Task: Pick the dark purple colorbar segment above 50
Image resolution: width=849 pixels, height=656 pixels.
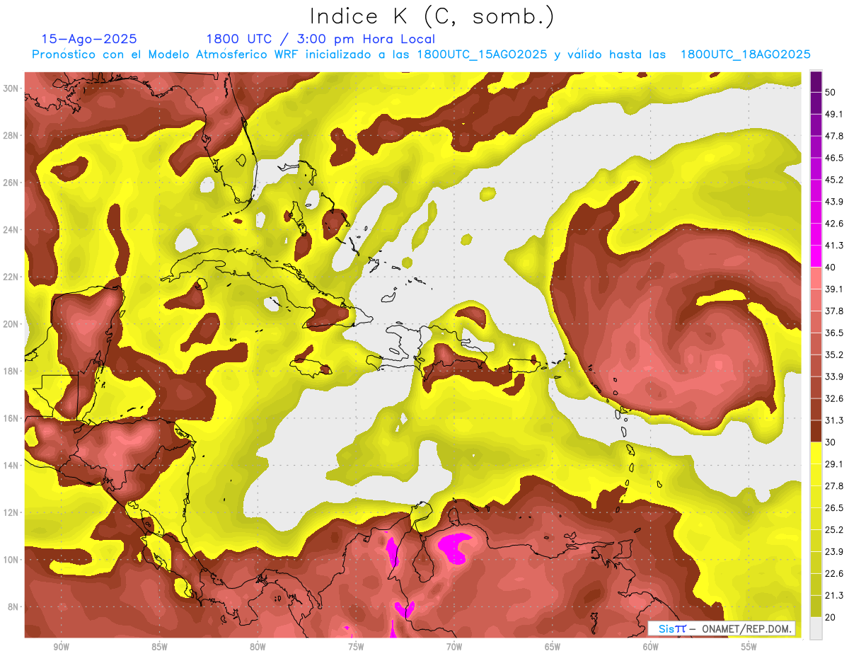Action: pyautogui.click(x=816, y=81)
